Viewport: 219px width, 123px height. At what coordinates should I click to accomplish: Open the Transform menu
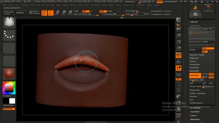click(x=140, y=5)
